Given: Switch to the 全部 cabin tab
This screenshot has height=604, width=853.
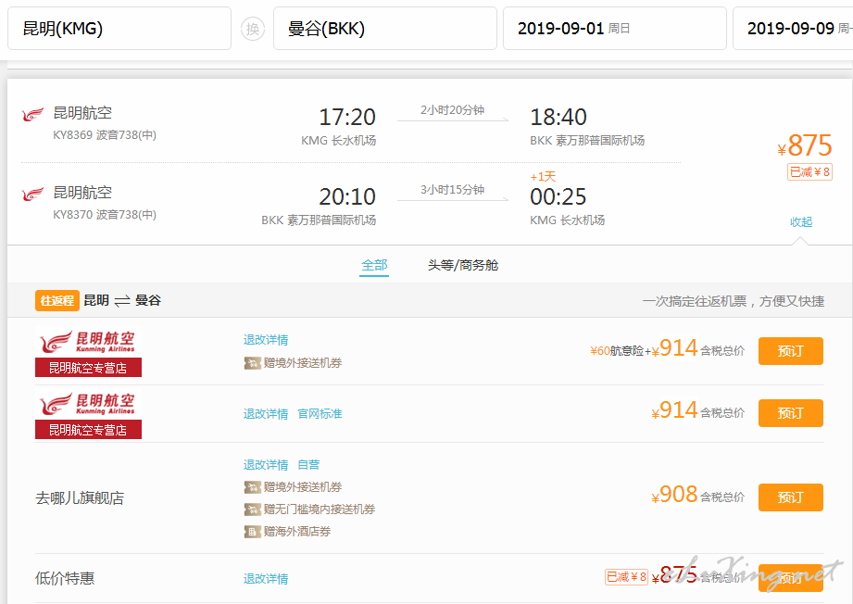Looking at the screenshot, I should pyautogui.click(x=374, y=265).
